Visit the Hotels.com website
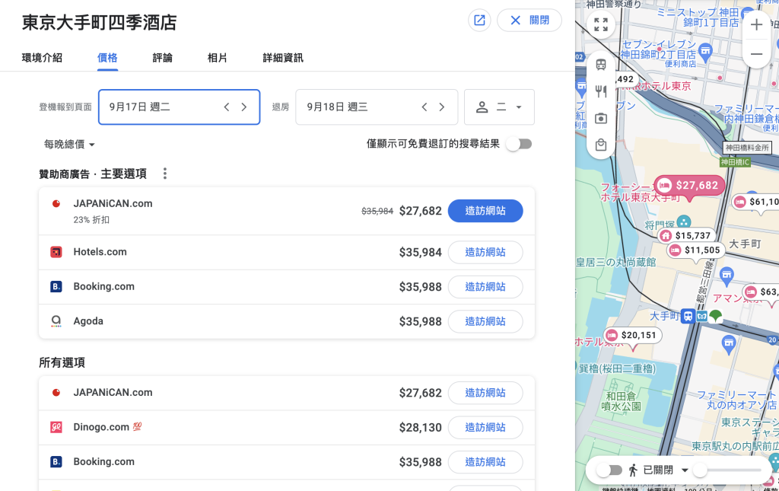 point(485,252)
